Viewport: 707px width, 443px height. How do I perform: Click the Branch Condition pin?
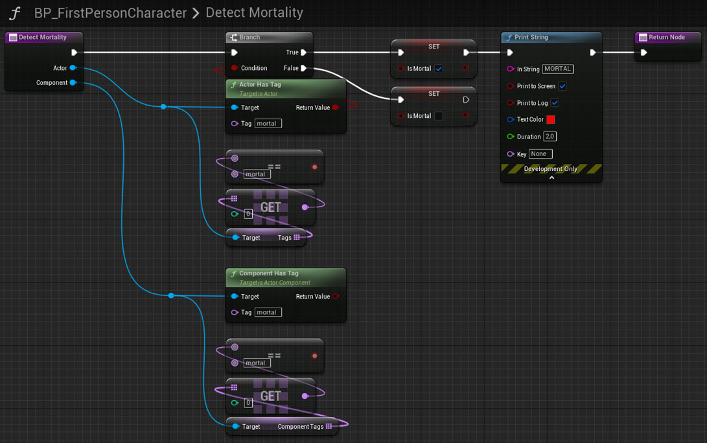235,68
